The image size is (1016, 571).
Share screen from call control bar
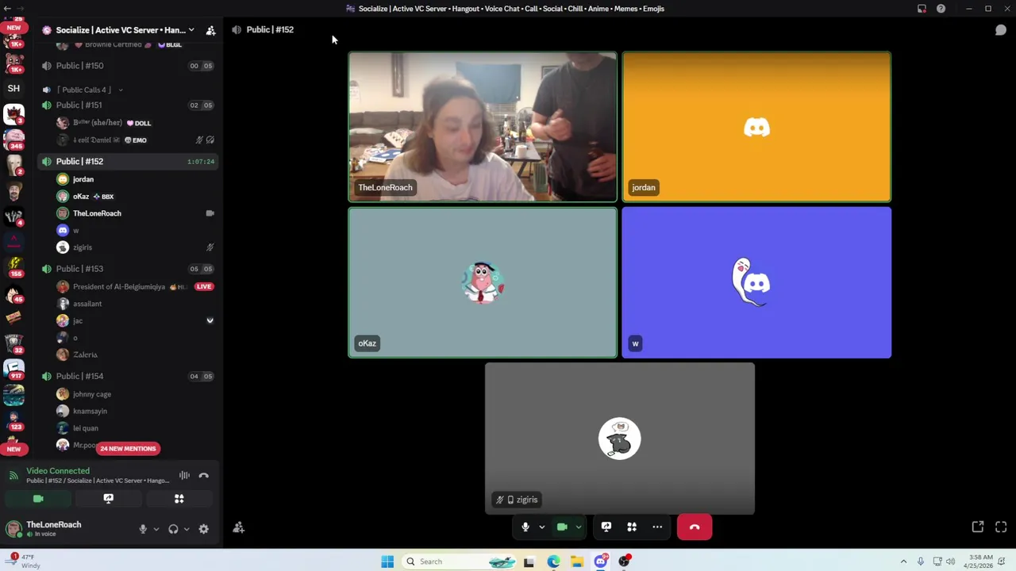point(606,527)
